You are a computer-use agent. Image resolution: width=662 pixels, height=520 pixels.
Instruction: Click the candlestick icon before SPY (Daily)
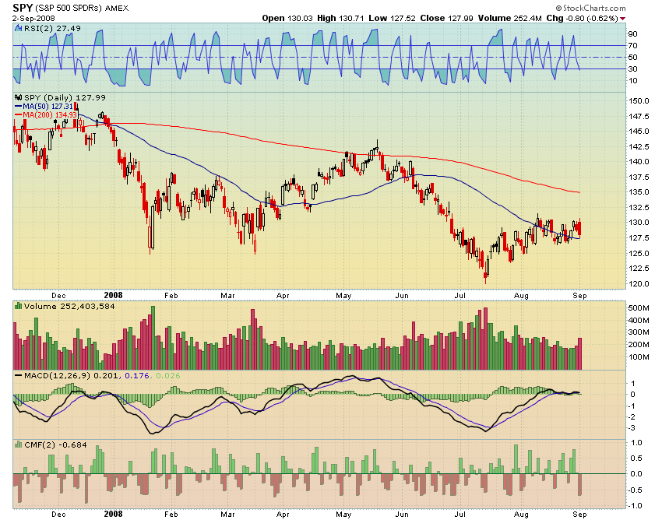coord(19,97)
